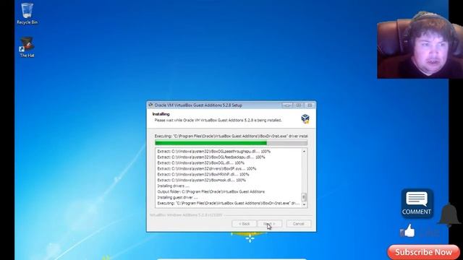
Task: Click the VirtualBox cube logo in the installer
Action: (x=305, y=118)
